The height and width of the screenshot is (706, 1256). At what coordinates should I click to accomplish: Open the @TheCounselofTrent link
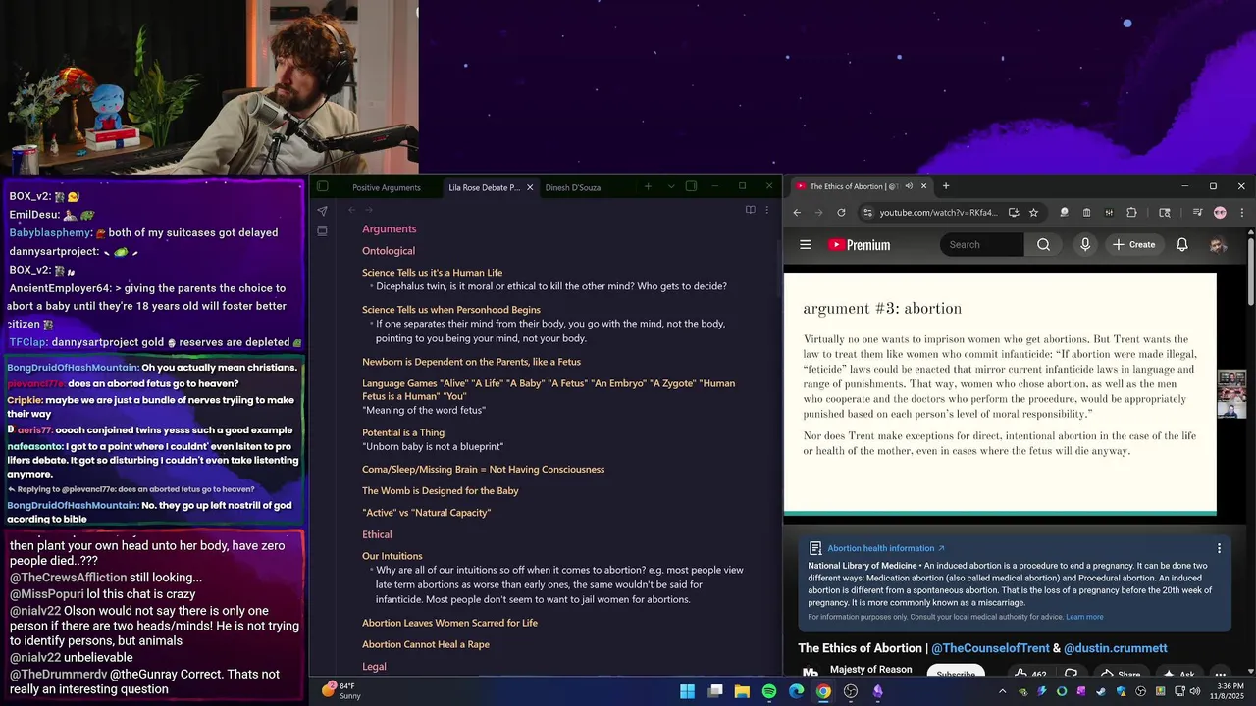990,648
